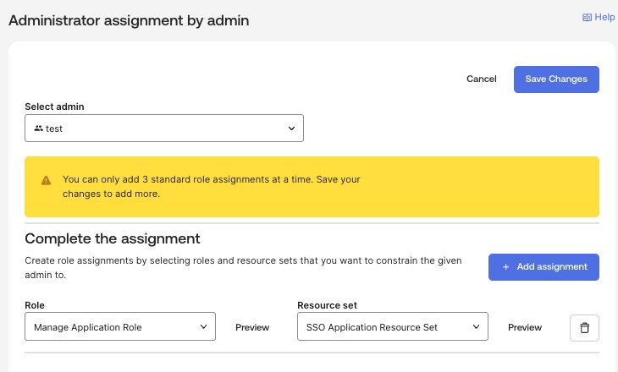Cancel the administrator assignment

[x=481, y=79]
